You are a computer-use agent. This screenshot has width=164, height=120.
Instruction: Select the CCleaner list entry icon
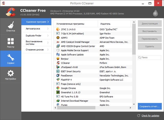click(58, 63)
